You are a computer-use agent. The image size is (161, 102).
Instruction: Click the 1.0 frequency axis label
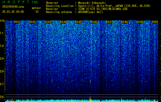tap(2, 46)
